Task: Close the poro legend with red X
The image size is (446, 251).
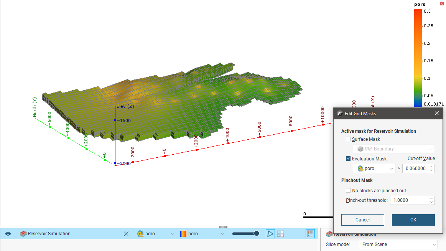Action: (x=442, y=3)
